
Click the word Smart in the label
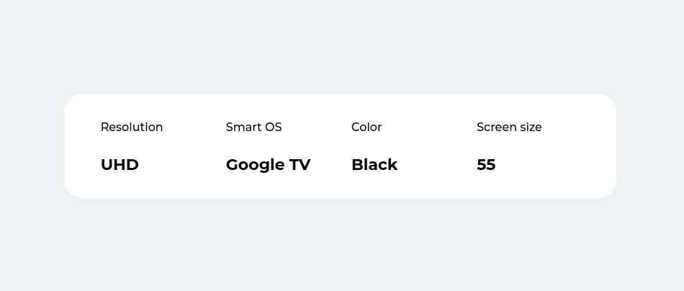242,127
